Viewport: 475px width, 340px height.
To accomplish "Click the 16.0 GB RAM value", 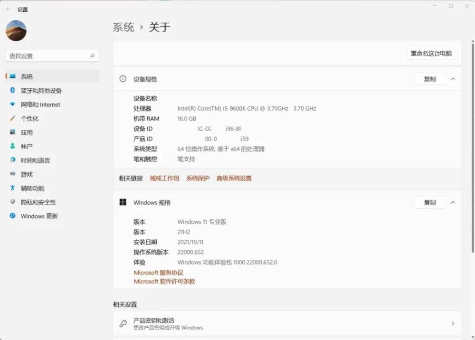I will (x=187, y=119).
